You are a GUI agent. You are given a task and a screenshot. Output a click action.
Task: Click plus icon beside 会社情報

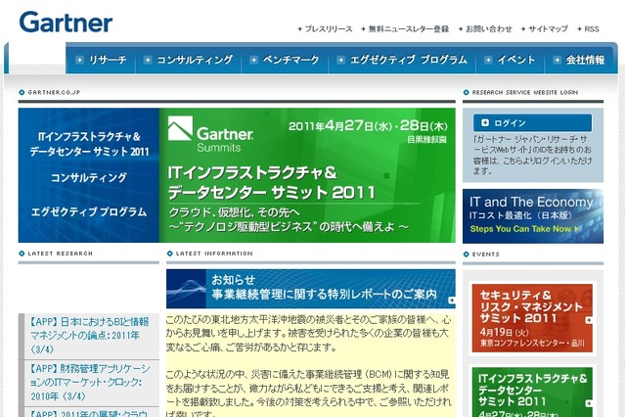tap(557, 60)
